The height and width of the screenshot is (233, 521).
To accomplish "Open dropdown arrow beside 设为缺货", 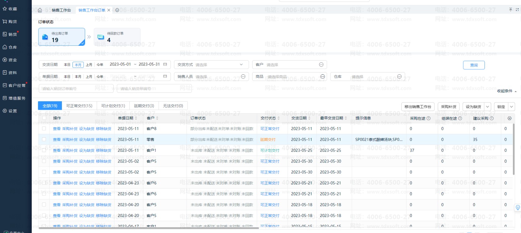I will [487, 107].
